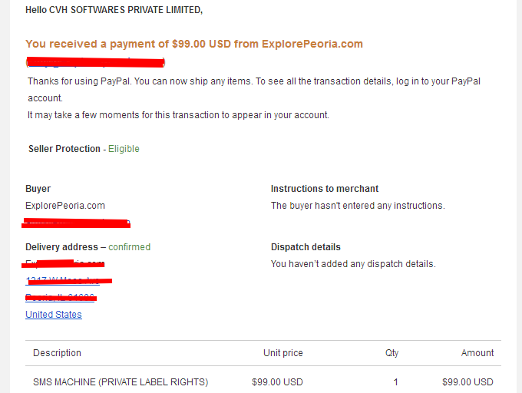Click the redacted buyer email link
This screenshot has width=522, height=393.
pyautogui.click(x=78, y=223)
